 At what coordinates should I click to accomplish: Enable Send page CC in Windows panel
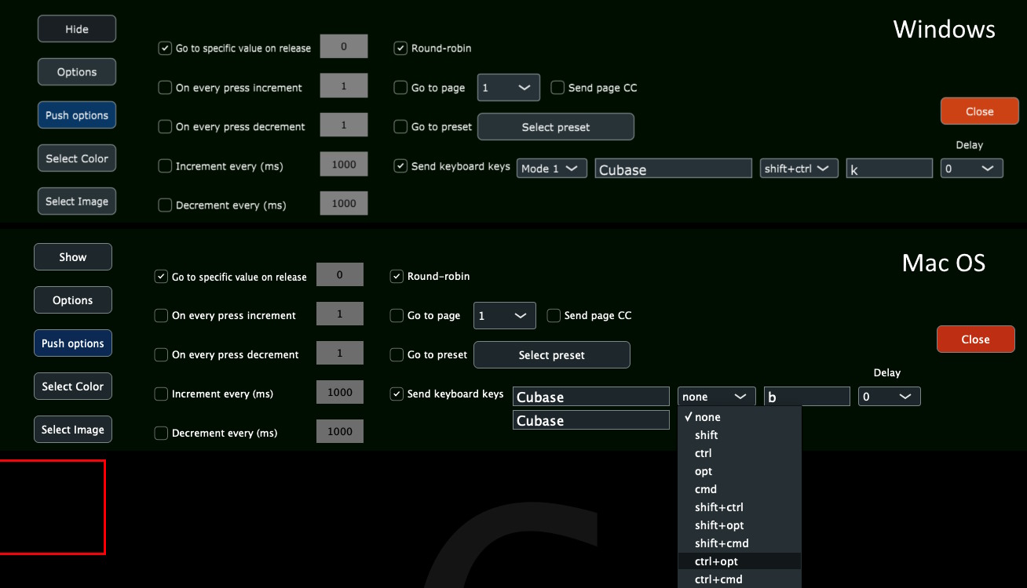[557, 88]
